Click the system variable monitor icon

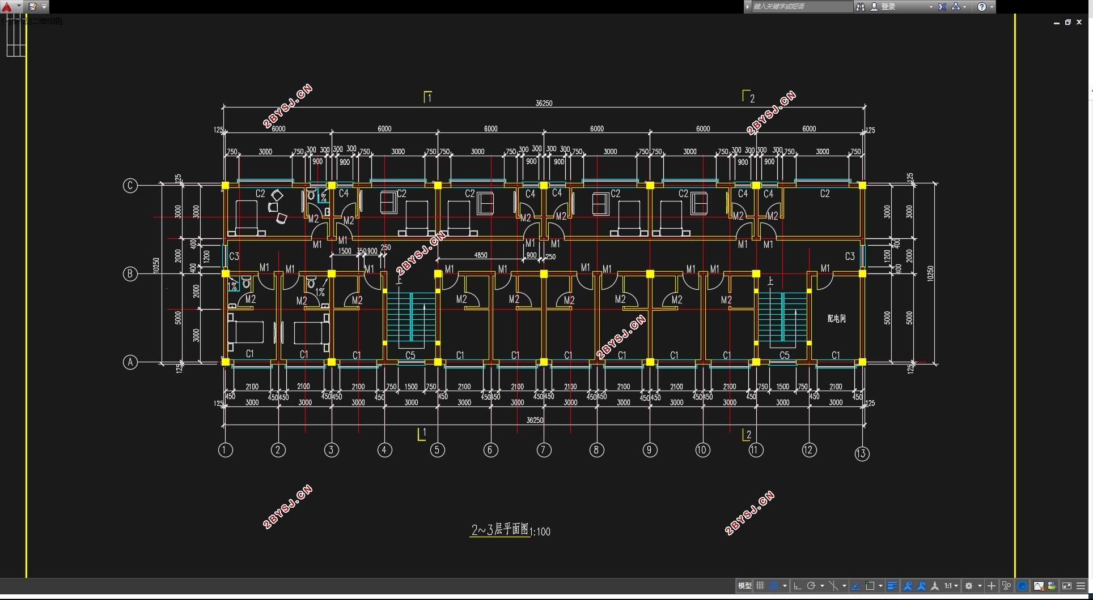pyautogui.click(x=1052, y=586)
